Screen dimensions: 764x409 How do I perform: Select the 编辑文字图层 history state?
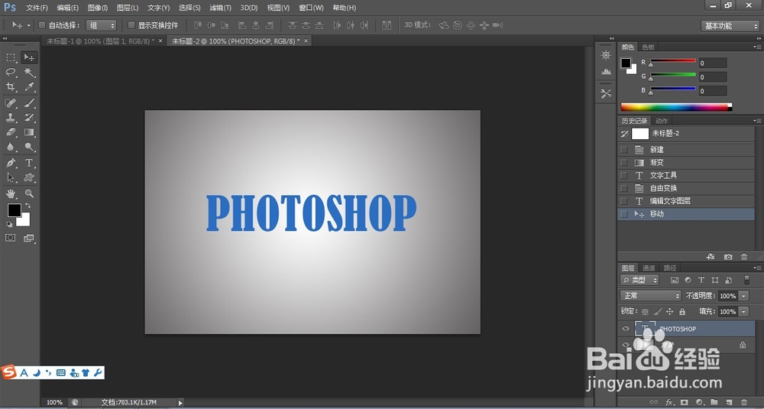[x=686, y=201]
